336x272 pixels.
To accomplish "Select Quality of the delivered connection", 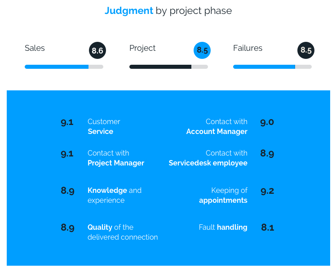I will [x=123, y=232].
